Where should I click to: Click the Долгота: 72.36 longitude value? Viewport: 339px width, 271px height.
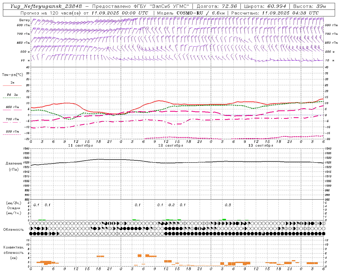tap(217, 6)
